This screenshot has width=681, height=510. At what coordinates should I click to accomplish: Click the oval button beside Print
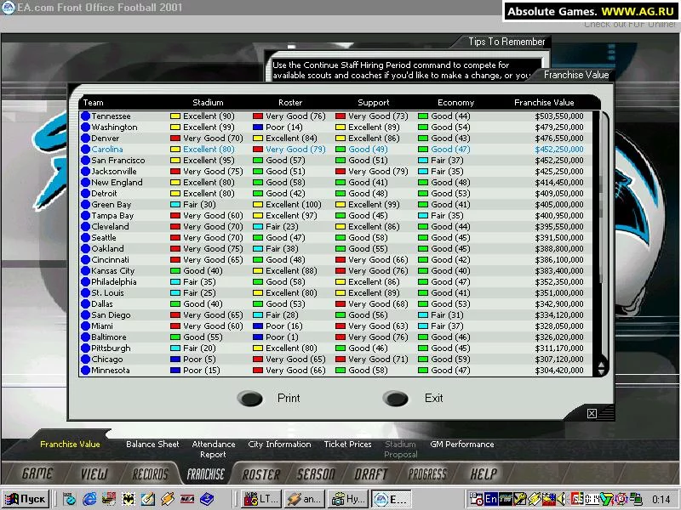250,398
